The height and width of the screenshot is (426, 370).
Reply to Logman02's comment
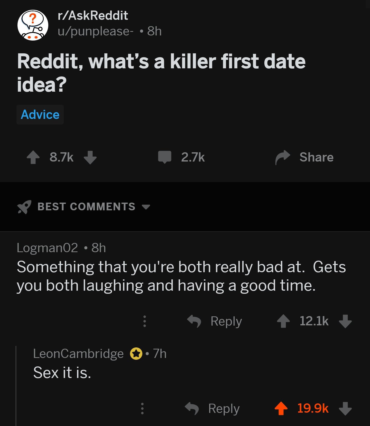tap(215, 321)
